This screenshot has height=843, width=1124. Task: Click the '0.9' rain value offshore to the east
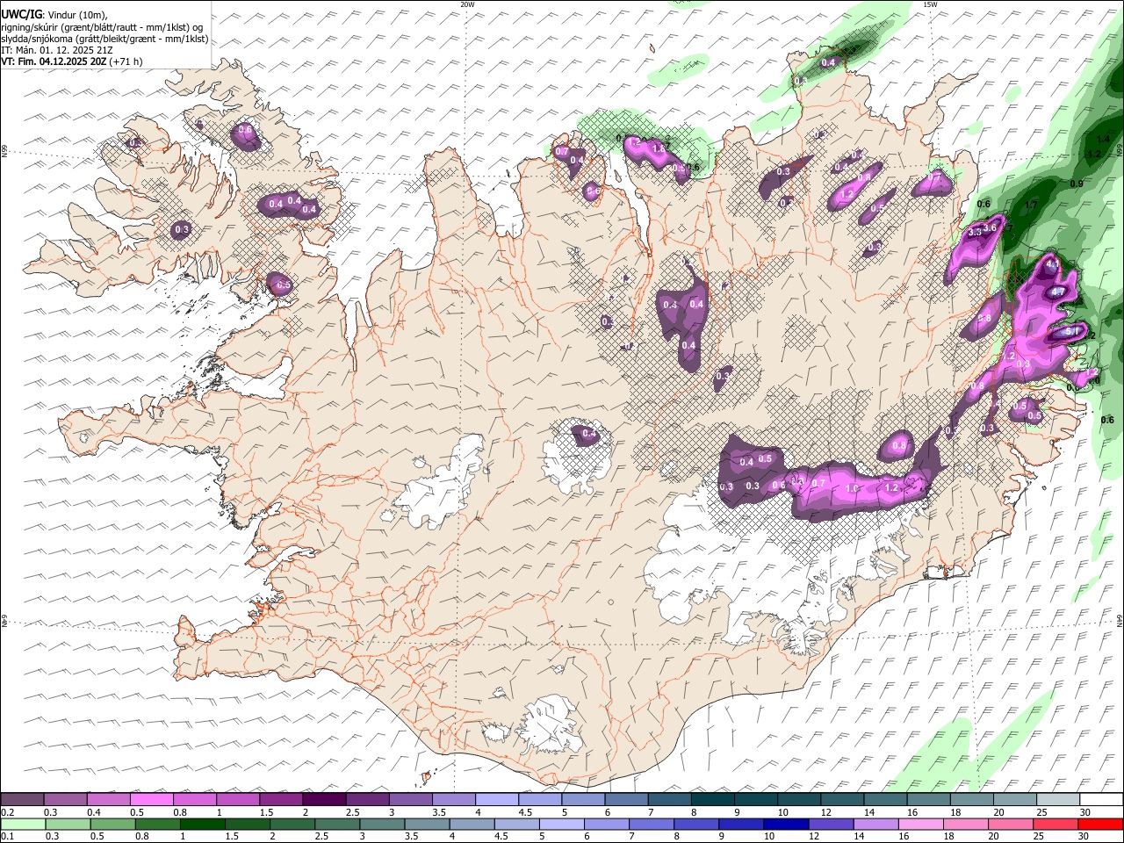(1077, 184)
